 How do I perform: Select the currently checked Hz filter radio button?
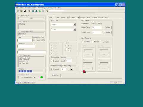66,48
